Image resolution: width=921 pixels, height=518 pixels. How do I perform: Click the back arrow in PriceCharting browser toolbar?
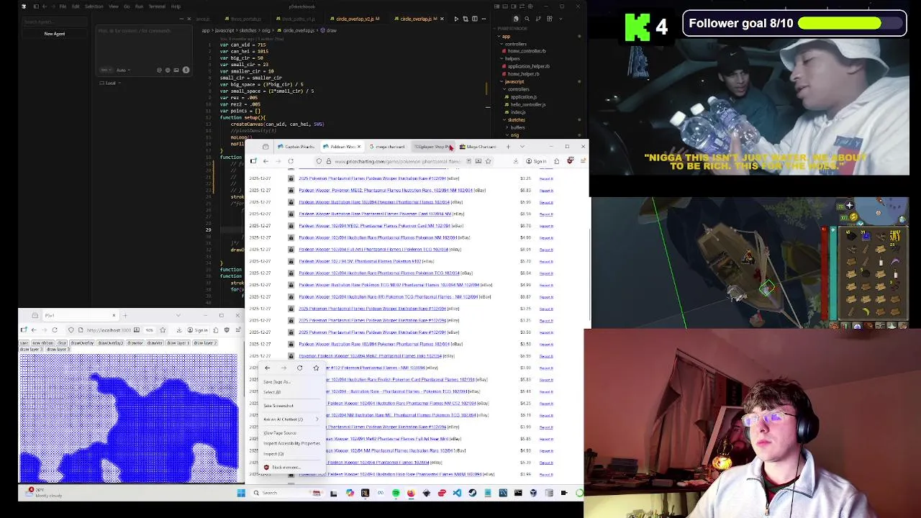click(x=266, y=161)
